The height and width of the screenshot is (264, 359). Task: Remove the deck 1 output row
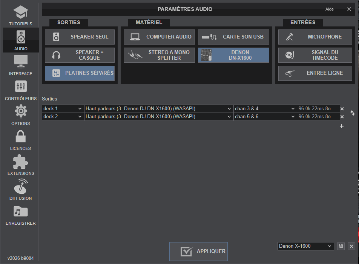(x=342, y=109)
